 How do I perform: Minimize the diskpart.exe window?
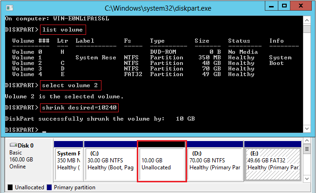271,6
